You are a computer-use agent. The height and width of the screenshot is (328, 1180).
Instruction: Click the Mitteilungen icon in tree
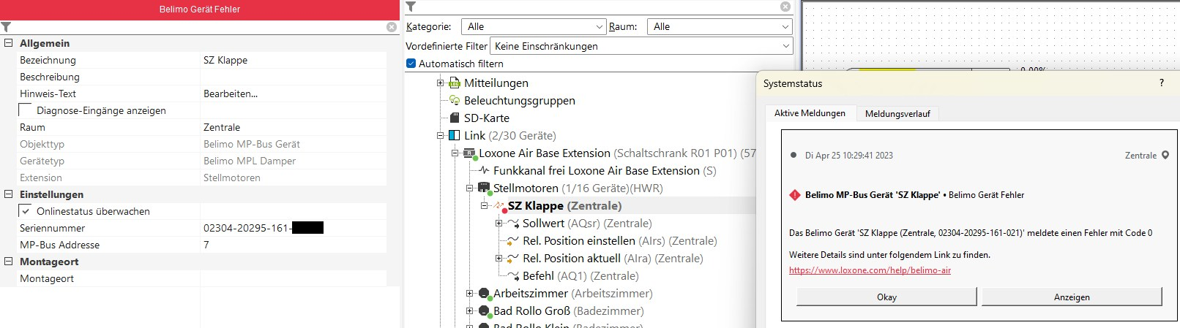pos(454,83)
